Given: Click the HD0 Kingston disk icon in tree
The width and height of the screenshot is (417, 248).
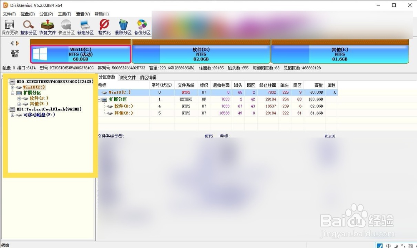Looking at the screenshot, I should pyautogui.click(x=13, y=82).
